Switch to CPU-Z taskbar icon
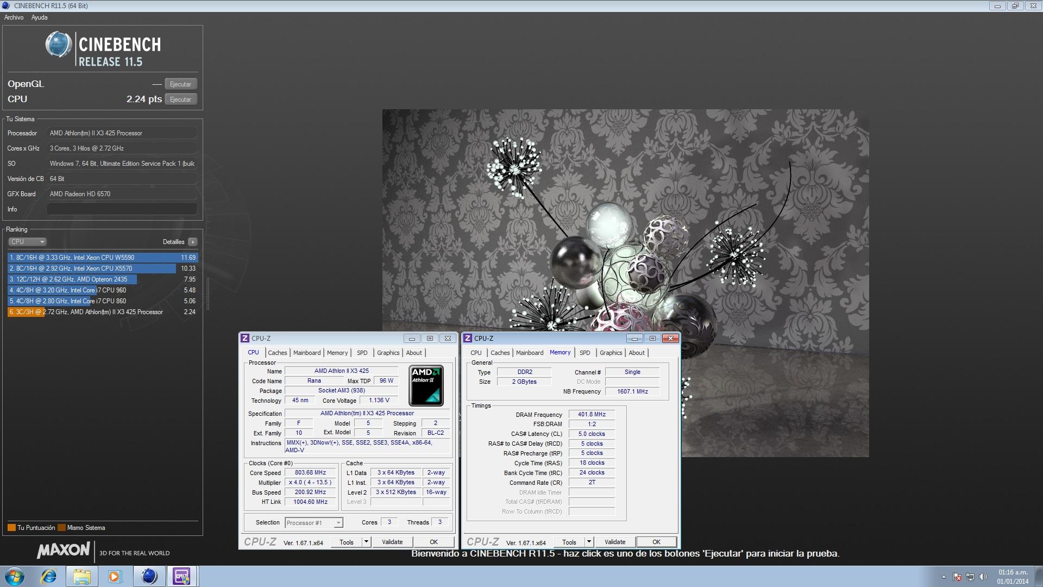This screenshot has width=1043, height=587. (181, 576)
